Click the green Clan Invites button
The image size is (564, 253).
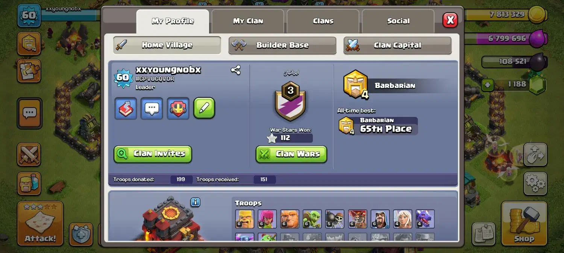(x=153, y=154)
